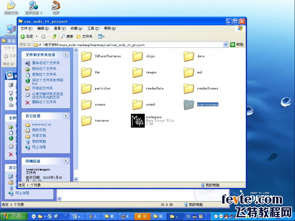Open the rabbit desktop shortcut icon
Viewport: 295px width, 221px height.
pyautogui.click(x=56, y=8)
